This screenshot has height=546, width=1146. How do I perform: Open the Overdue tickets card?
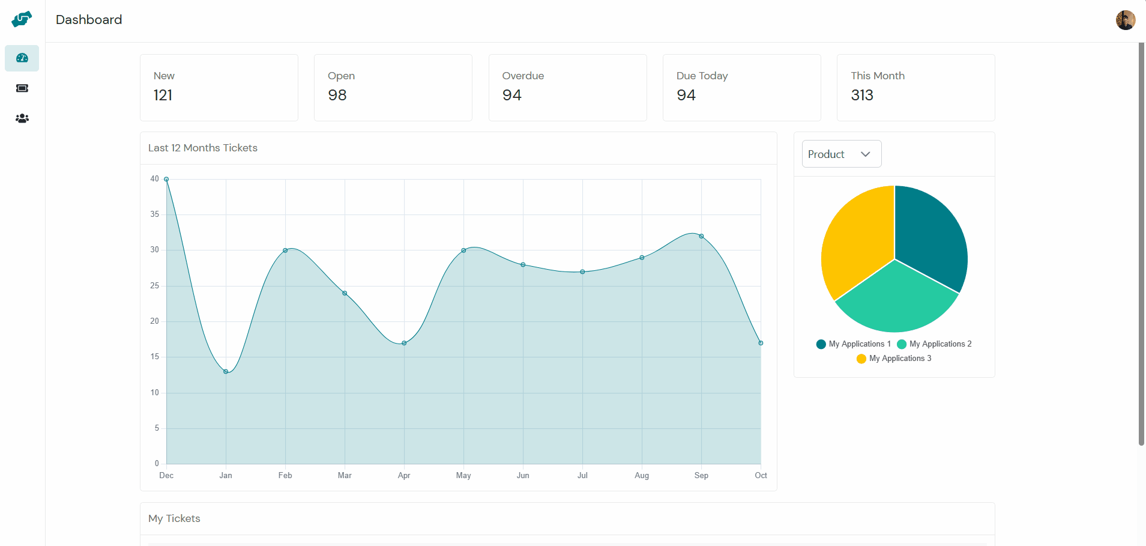tap(567, 88)
